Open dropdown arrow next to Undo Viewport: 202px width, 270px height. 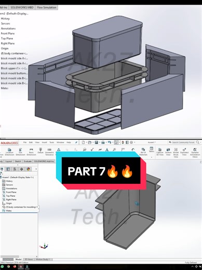[112, 142]
